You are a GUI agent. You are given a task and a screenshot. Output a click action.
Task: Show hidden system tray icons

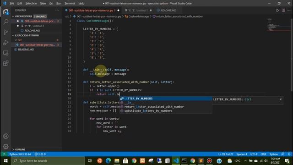tap(245, 161)
